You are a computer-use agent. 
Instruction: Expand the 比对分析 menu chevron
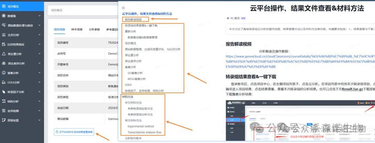coord(39,35)
